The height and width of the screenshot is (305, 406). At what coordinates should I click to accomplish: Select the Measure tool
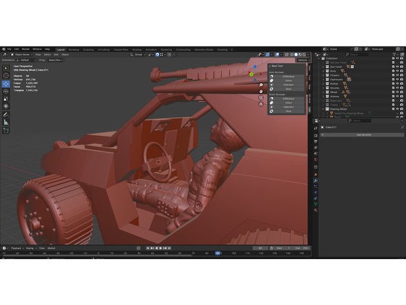click(6, 121)
